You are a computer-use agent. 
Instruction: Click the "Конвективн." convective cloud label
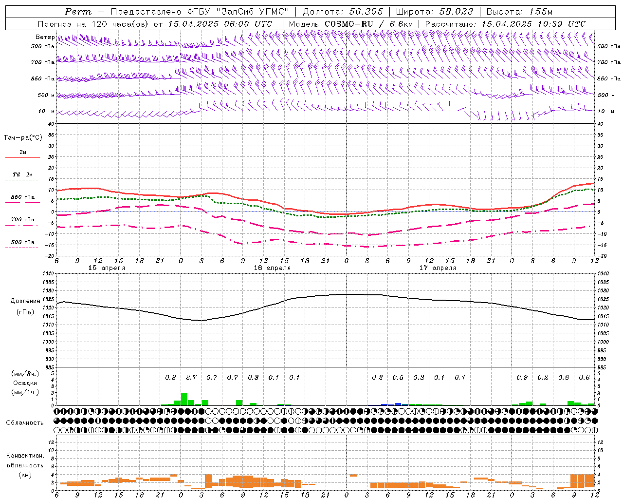25,456
